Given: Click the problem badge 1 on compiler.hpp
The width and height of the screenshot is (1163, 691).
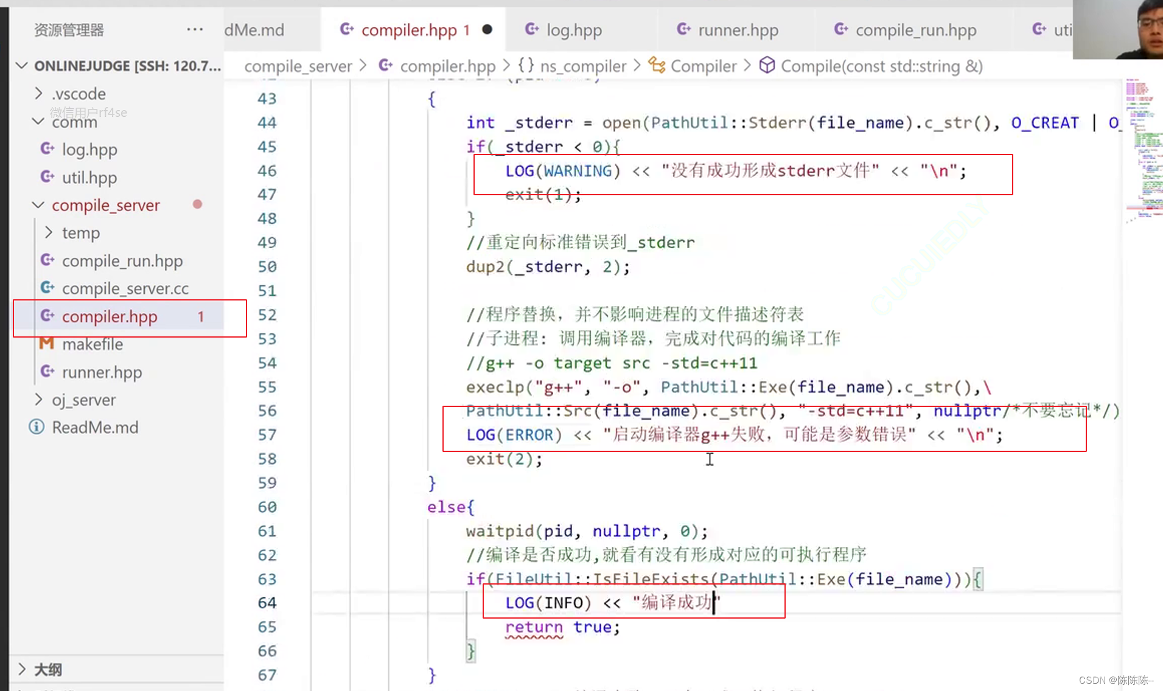Looking at the screenshot, I should tap(201, 316).
